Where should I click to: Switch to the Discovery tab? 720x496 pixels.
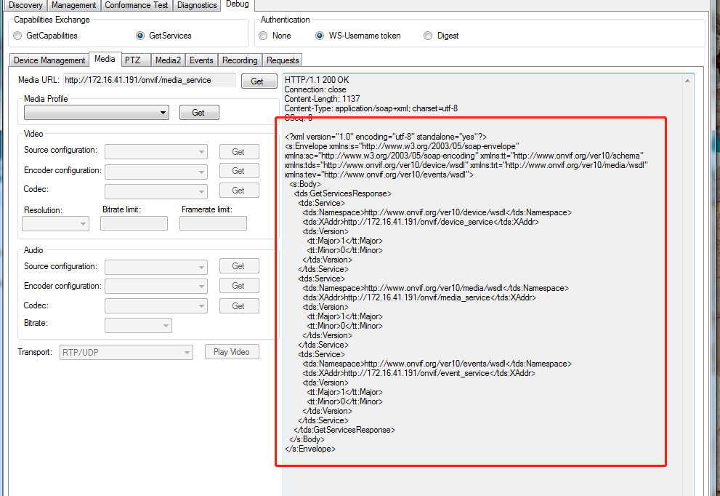[x=25, y=5]
